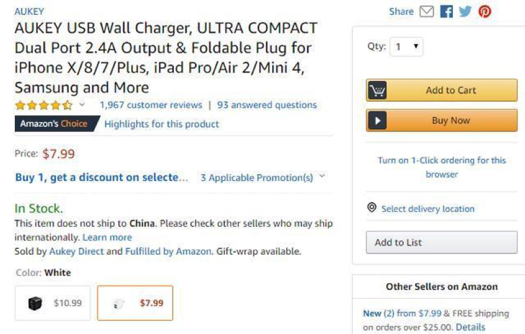Expand the star rating breakdown arrow

pyautogui.click(x=82, y=105)
